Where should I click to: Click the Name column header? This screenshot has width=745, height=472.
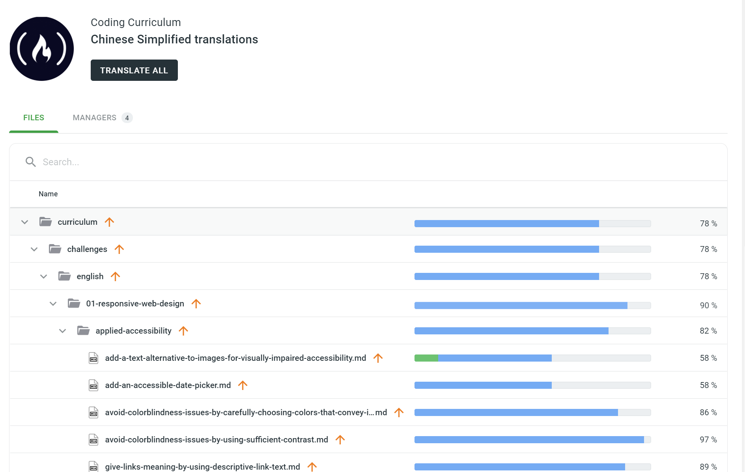48,194
